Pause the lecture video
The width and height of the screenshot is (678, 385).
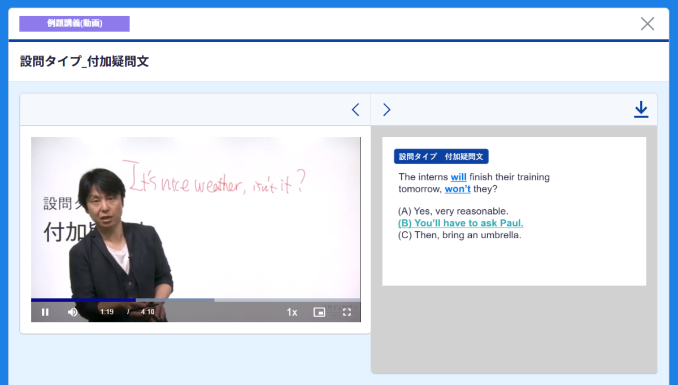coord(45,312)
